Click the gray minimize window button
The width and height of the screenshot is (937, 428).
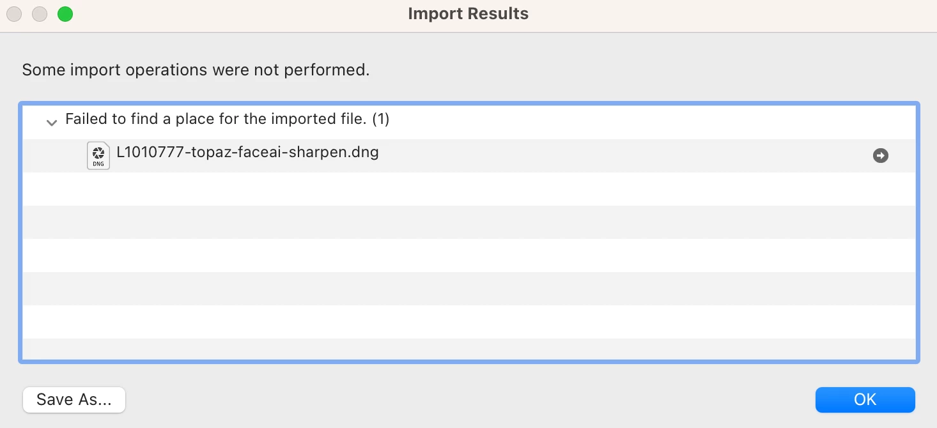[x=40, y=14]
